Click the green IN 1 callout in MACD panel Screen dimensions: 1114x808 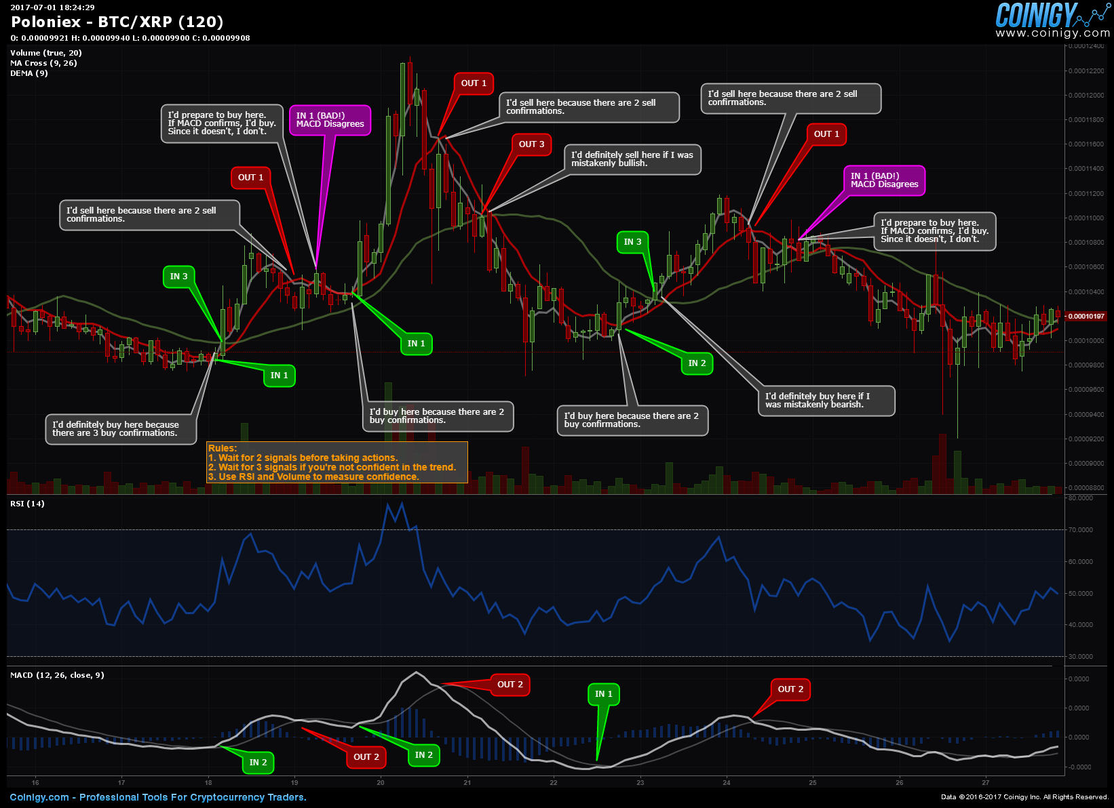603,694
